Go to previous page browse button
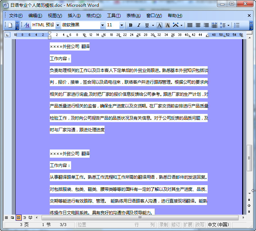This screenshot has height=231, width=256. pyautogui.click(x=249, y=200)
